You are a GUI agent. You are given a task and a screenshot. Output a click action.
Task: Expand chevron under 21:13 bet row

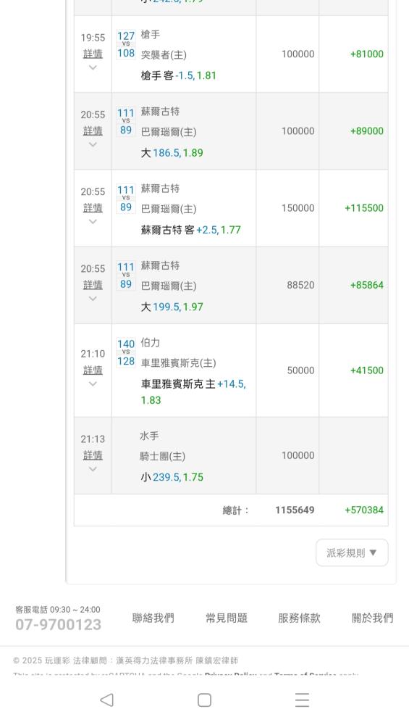[x=93, y=469]
